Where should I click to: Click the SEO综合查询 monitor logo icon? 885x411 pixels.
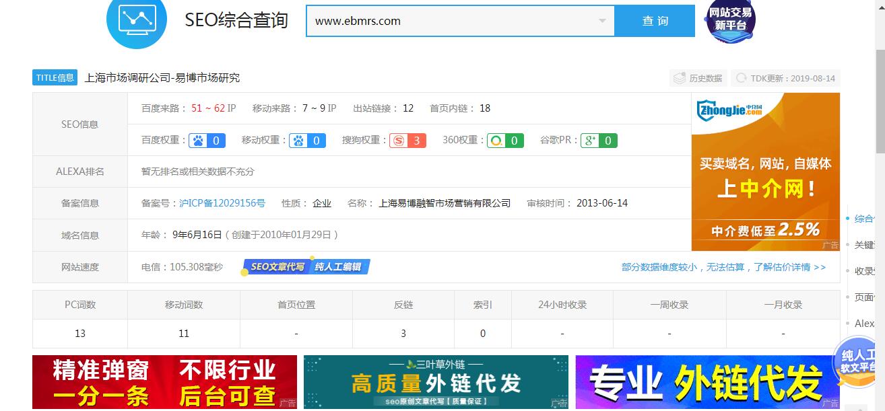coord(137,20)
